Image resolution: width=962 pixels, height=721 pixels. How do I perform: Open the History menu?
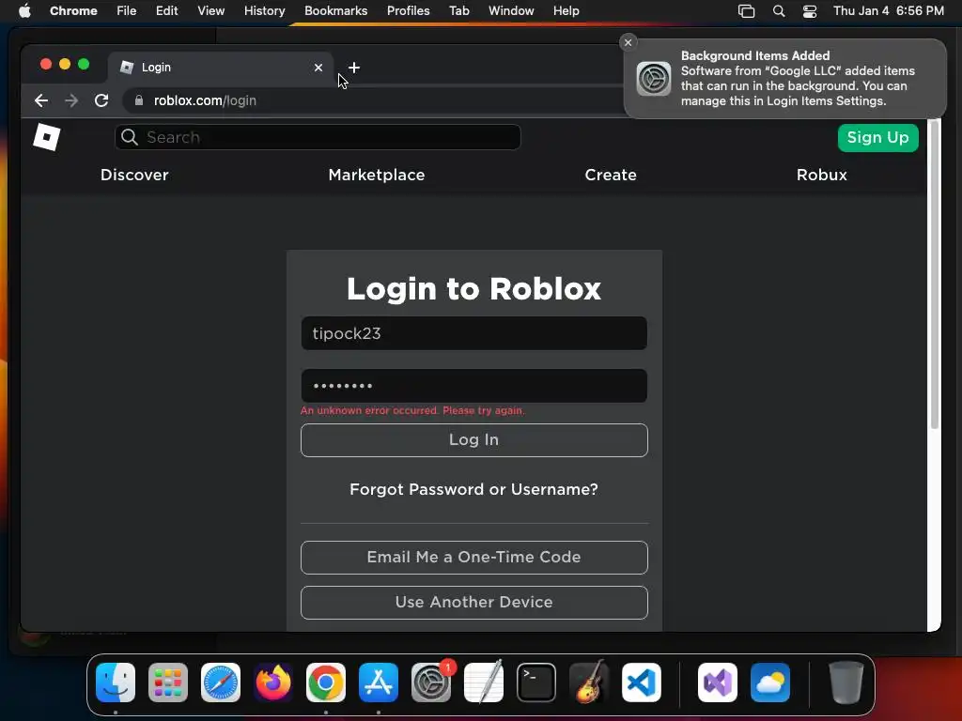click(x=264, y=11)
